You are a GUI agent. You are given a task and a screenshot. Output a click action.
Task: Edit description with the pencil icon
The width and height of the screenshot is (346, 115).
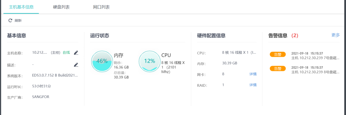76,64
